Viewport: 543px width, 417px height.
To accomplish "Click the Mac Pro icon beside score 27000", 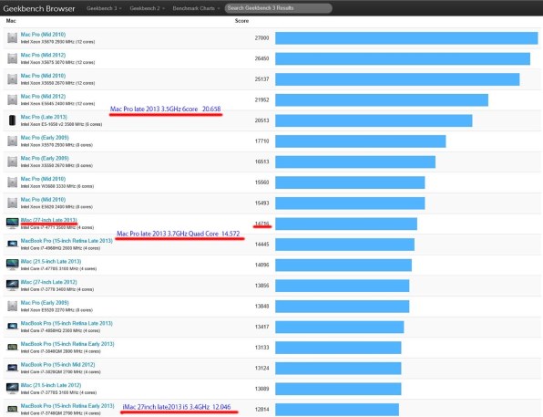I will click(13, 37).
